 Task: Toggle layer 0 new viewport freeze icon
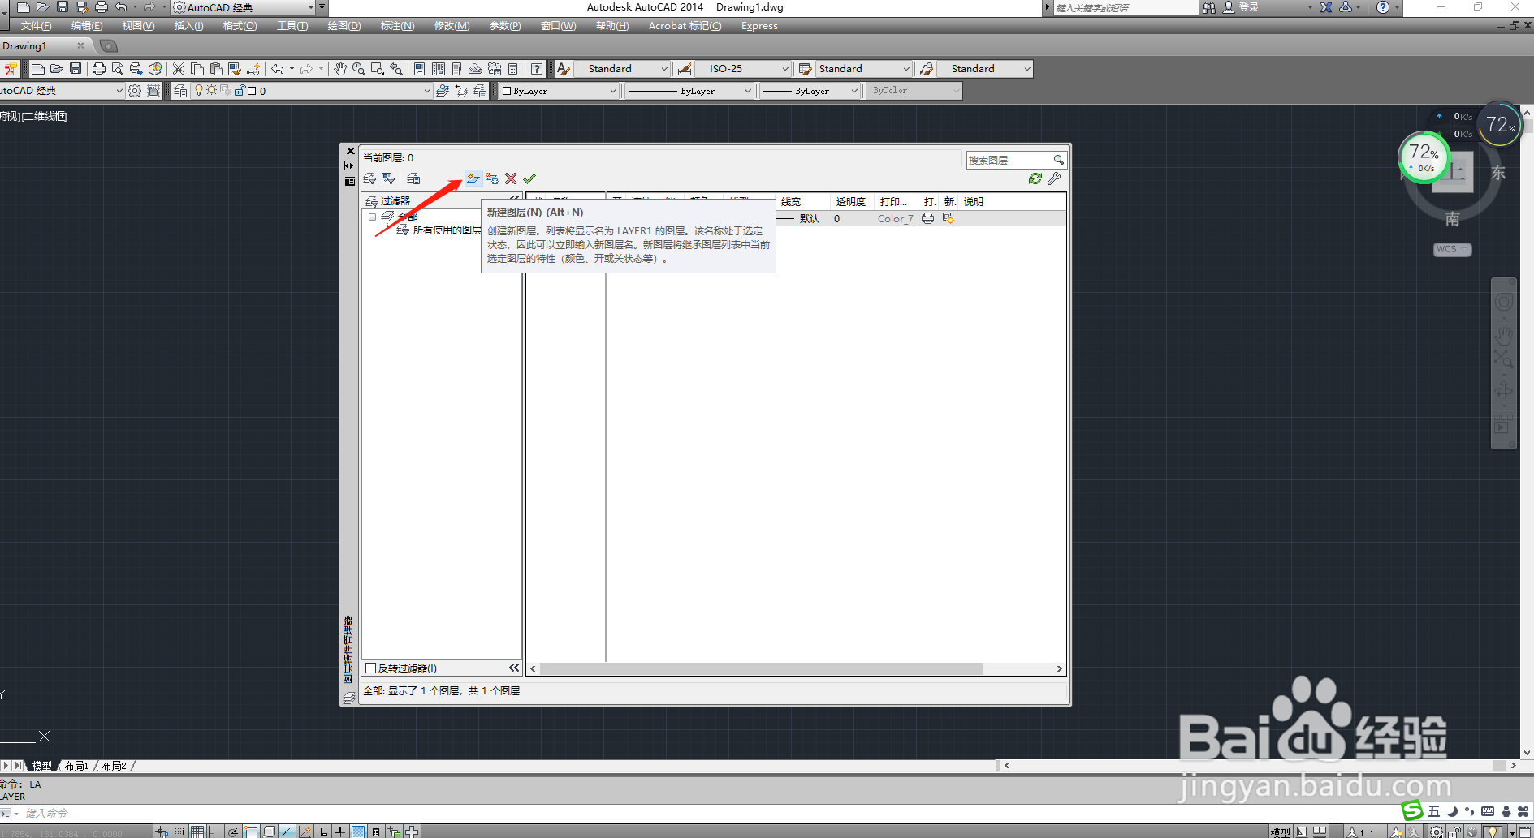point(948,219)
